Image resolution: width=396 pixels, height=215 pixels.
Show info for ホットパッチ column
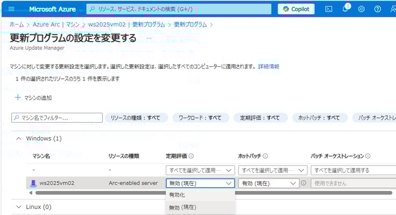[265, 156]
